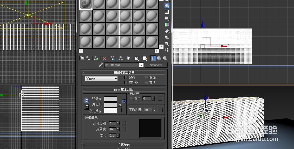
Task: Click map button beside 高光反射 swatch
Action: [x=120, y=110]
